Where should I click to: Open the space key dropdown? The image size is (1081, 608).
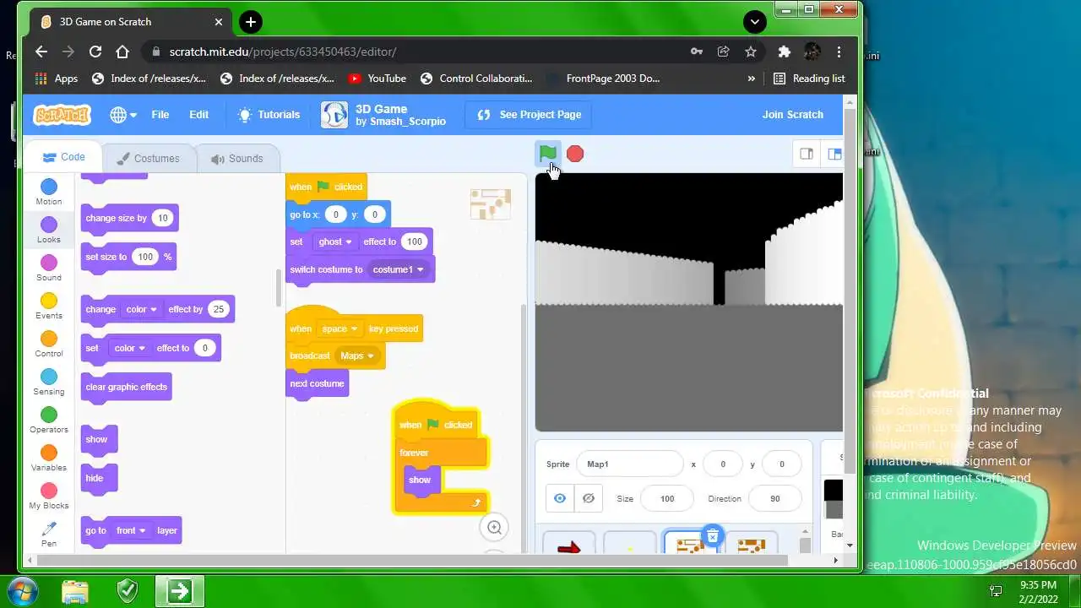pos(340,328)
